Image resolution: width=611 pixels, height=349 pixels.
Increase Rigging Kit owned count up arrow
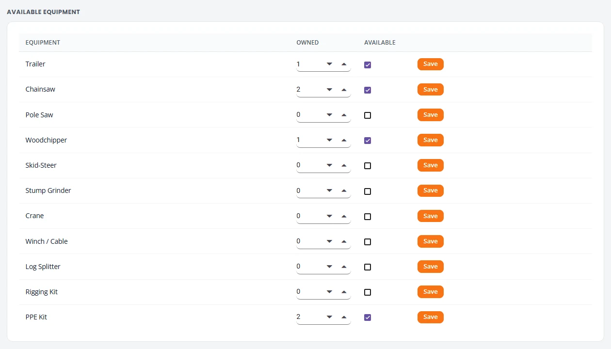click(x=344, y=292)
